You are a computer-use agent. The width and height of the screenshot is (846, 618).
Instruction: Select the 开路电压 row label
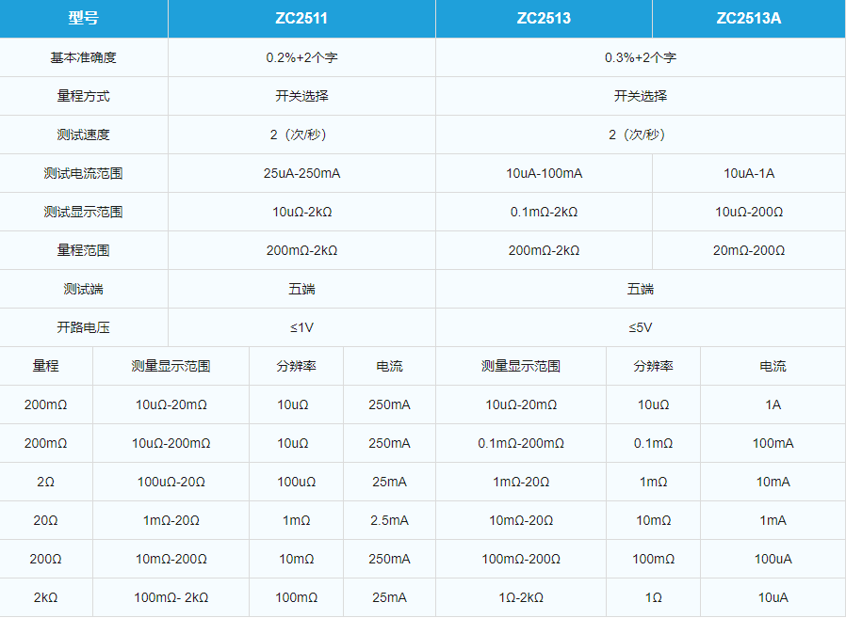click(84, 327)
